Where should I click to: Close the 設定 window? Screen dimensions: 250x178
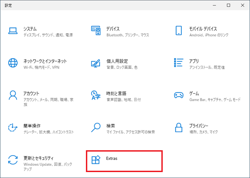242,5
